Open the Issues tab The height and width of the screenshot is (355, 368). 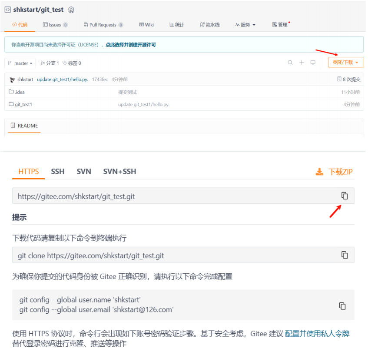click(55, 25)
